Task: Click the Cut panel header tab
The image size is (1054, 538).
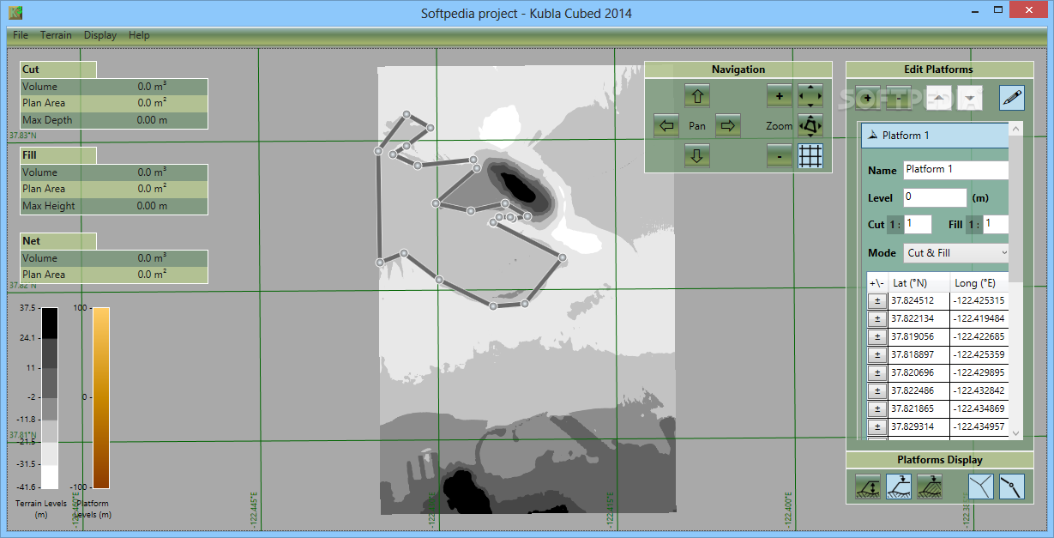Action: point(58,70)
